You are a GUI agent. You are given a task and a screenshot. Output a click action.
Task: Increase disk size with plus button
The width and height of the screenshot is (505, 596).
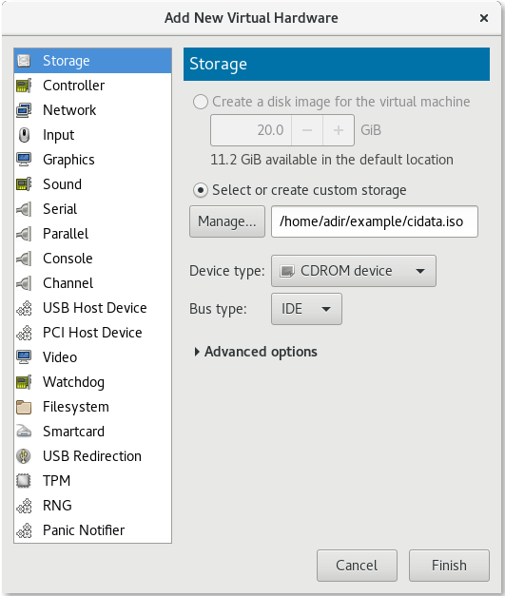coord(339,130)
